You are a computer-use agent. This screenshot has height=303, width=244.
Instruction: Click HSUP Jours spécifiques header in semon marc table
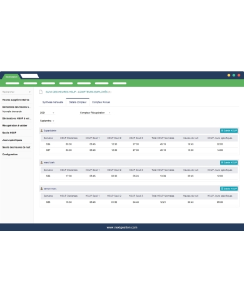[x=220, y=196]
